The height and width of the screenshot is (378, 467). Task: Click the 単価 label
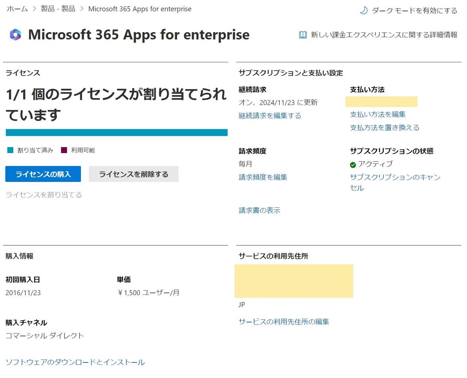click(124, 280)
